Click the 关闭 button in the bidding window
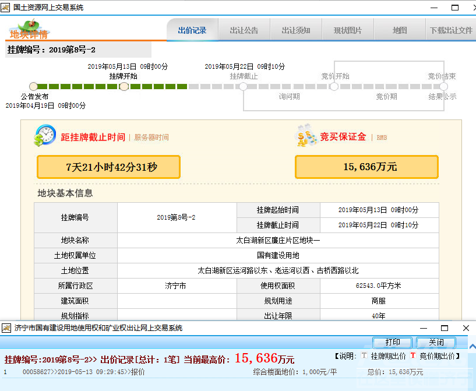 436,343
